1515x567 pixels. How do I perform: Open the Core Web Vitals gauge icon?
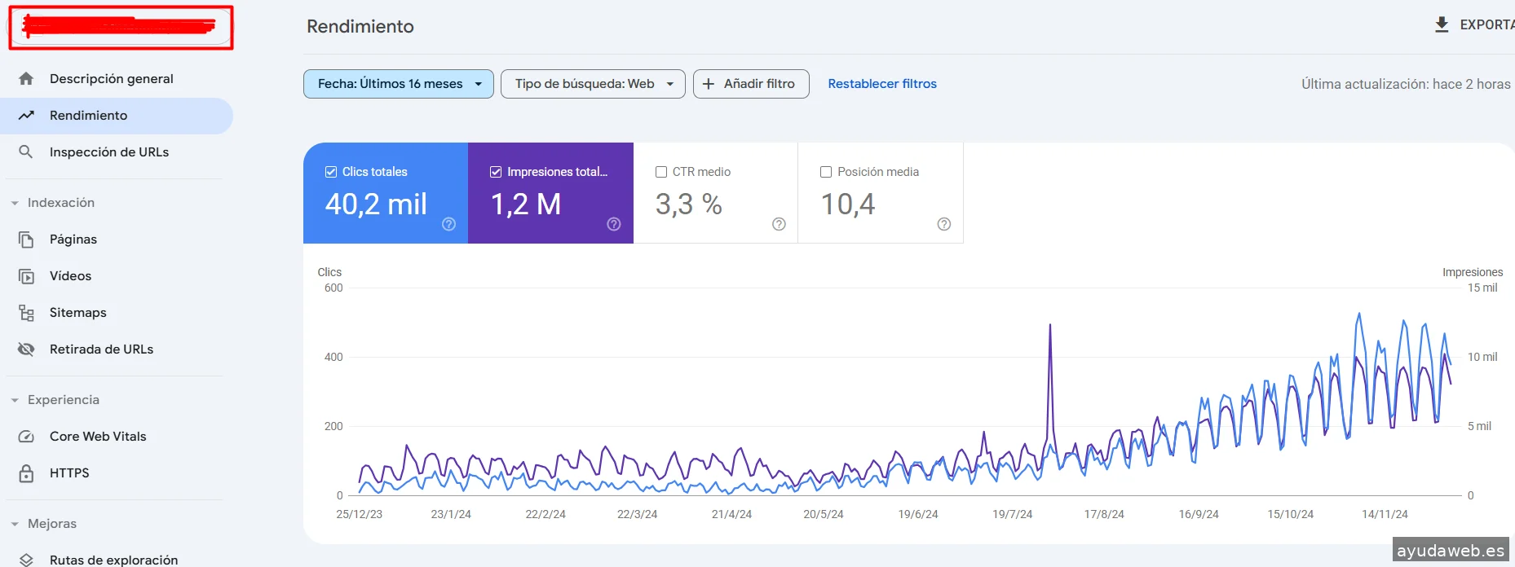[x=26, y=437]
